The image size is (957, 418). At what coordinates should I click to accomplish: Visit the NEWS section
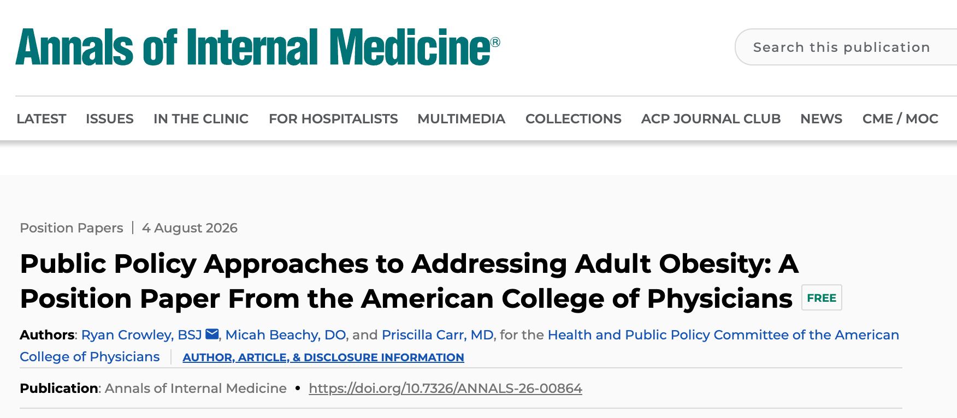coord(822,118)
